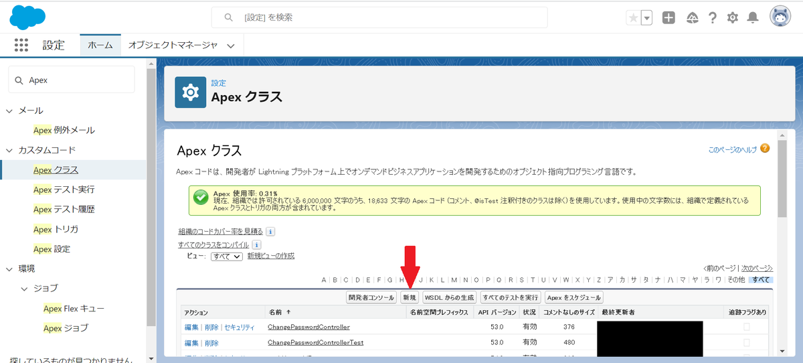This screenshot has width=803, height=363.
Task: Click the 設定 breadcrumb link
Action: point(219,83)
